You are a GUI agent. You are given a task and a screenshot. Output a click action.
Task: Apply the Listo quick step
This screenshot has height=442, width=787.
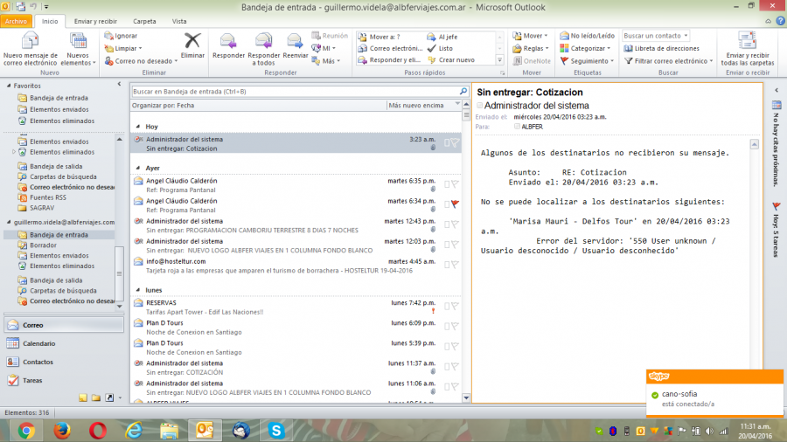[440, 48]
